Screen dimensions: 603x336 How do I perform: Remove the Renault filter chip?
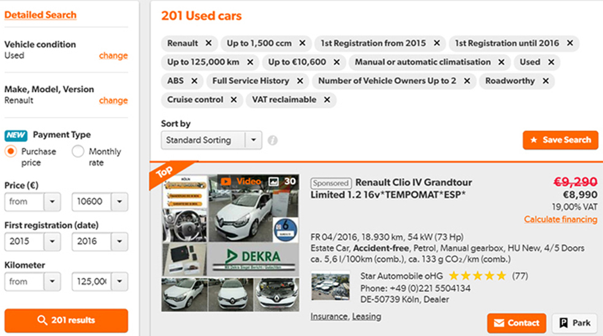[x=208, y=43]
